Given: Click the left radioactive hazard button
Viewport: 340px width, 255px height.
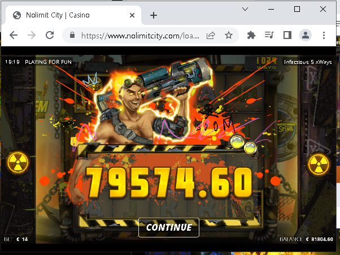Looking at the screenshot, I should click(x=18, y=162).
